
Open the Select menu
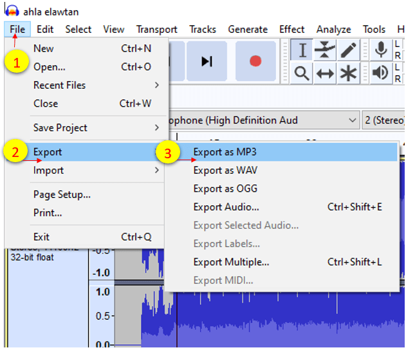(x=78, y=29)
